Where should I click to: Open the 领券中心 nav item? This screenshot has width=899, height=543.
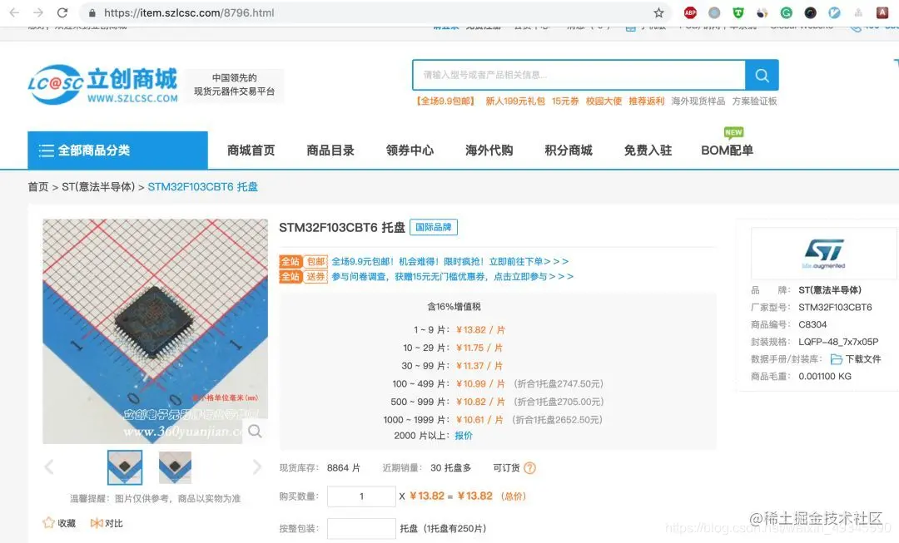coord(410,150)
